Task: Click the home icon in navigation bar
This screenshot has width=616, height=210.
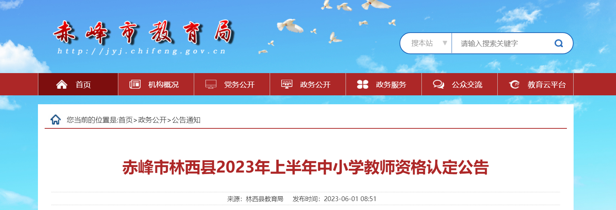Action: 62,85
